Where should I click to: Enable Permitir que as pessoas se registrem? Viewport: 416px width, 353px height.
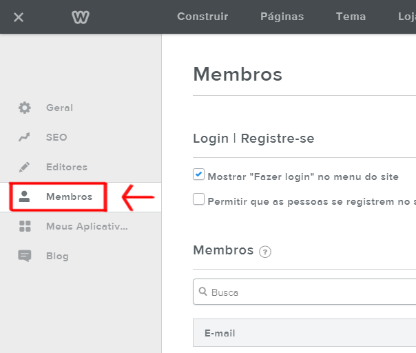199,200
